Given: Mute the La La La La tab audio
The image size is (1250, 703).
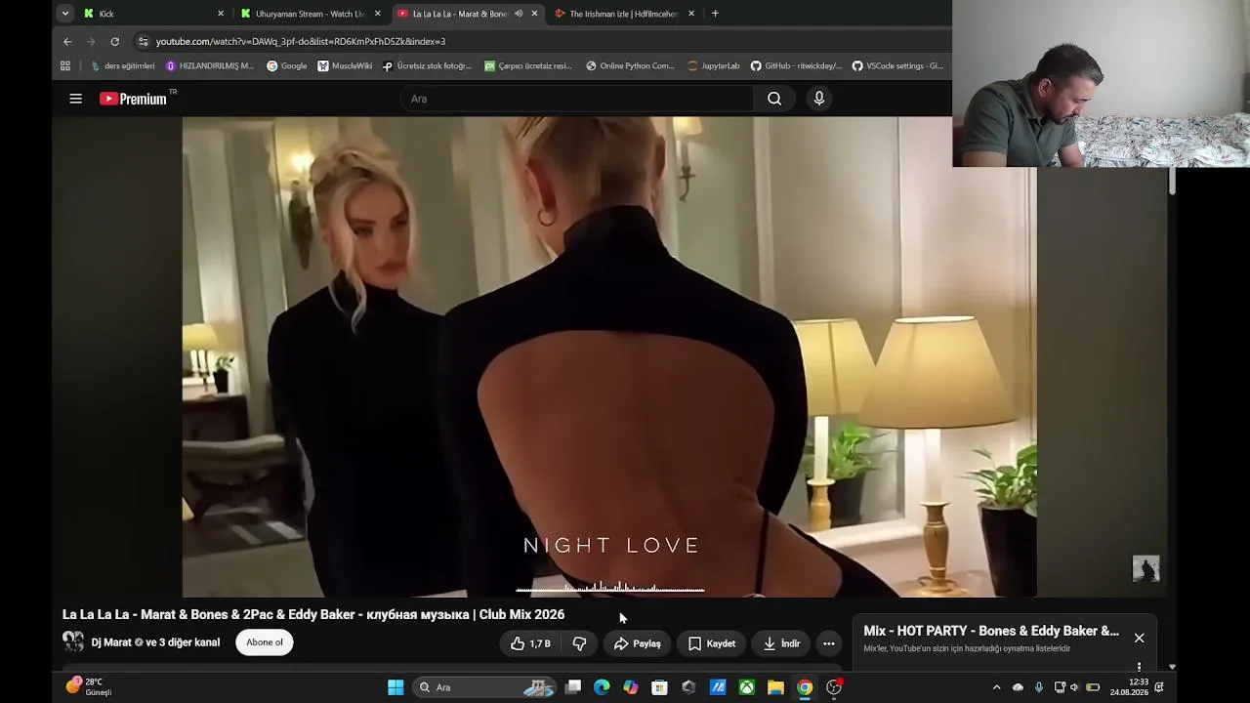Looking at the screenshot, I should click(519, 14).
